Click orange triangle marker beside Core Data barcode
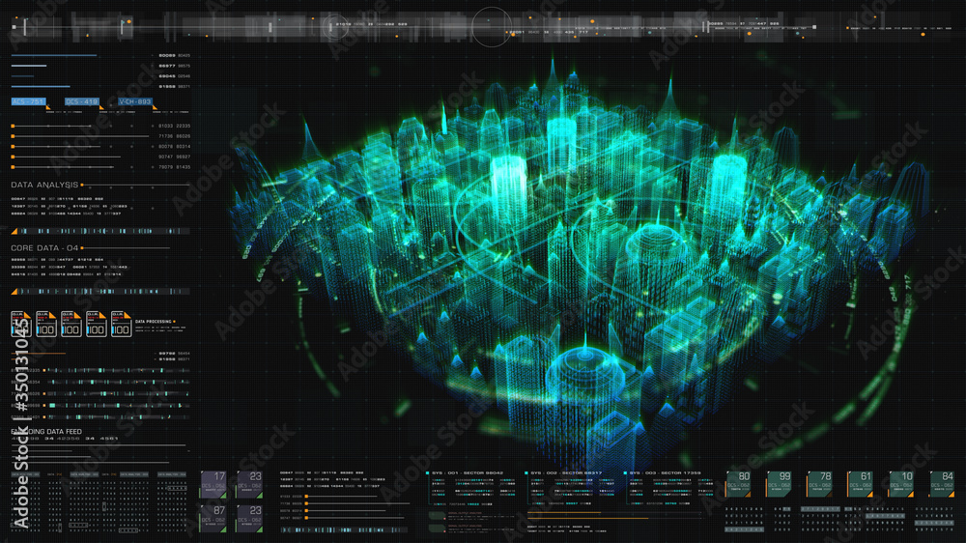The height and width of the screenshot is (543, 966). 14,292
